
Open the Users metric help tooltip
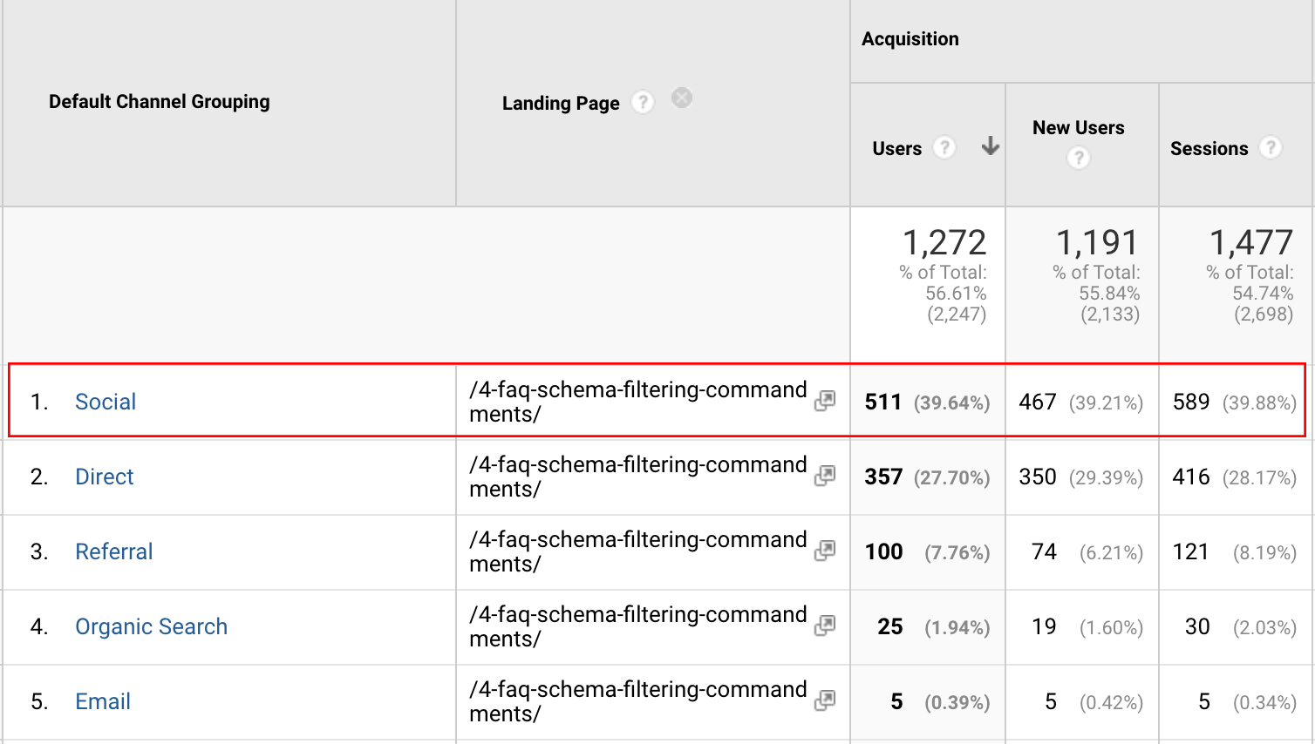(944, 148)
